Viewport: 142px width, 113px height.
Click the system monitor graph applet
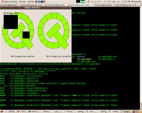(81, 1)
